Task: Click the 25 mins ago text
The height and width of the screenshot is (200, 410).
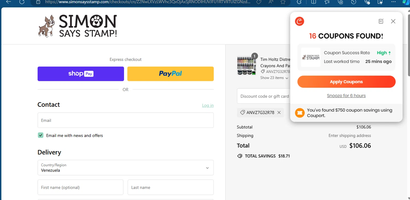Action: (x=378, y=61)
